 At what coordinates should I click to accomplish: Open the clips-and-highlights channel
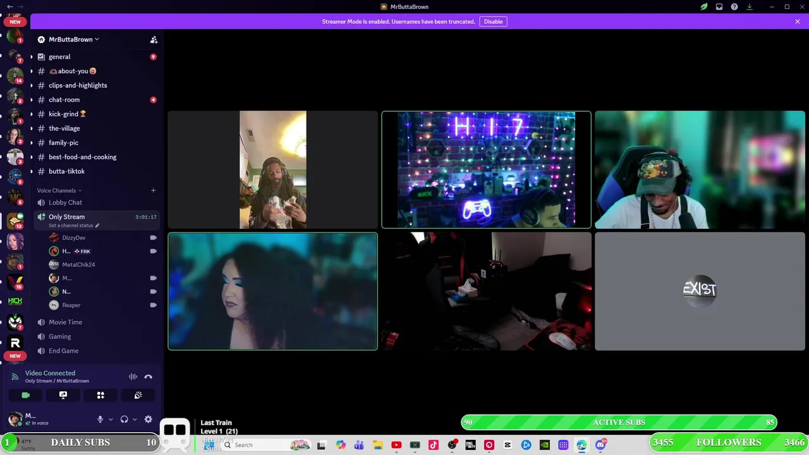click(96, 85)
